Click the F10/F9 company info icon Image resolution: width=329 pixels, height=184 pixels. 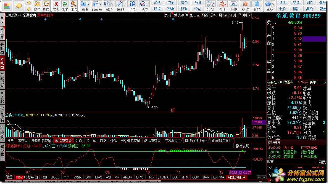[x=95, y=4]
